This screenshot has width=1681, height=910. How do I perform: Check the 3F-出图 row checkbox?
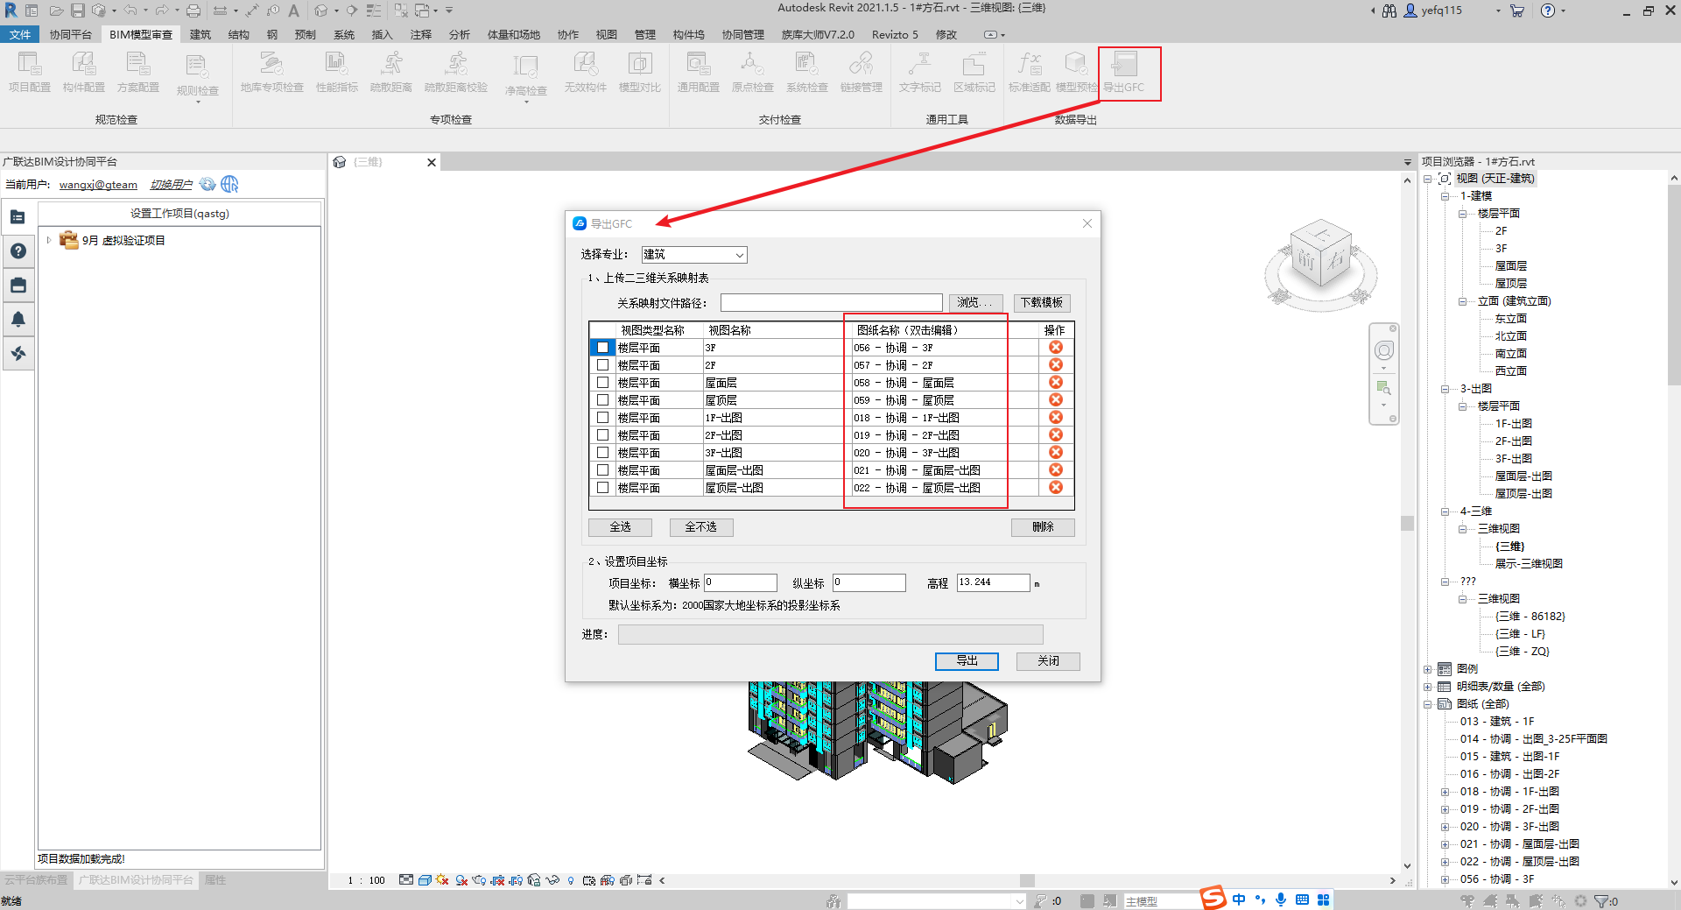(x=602, y=453)
